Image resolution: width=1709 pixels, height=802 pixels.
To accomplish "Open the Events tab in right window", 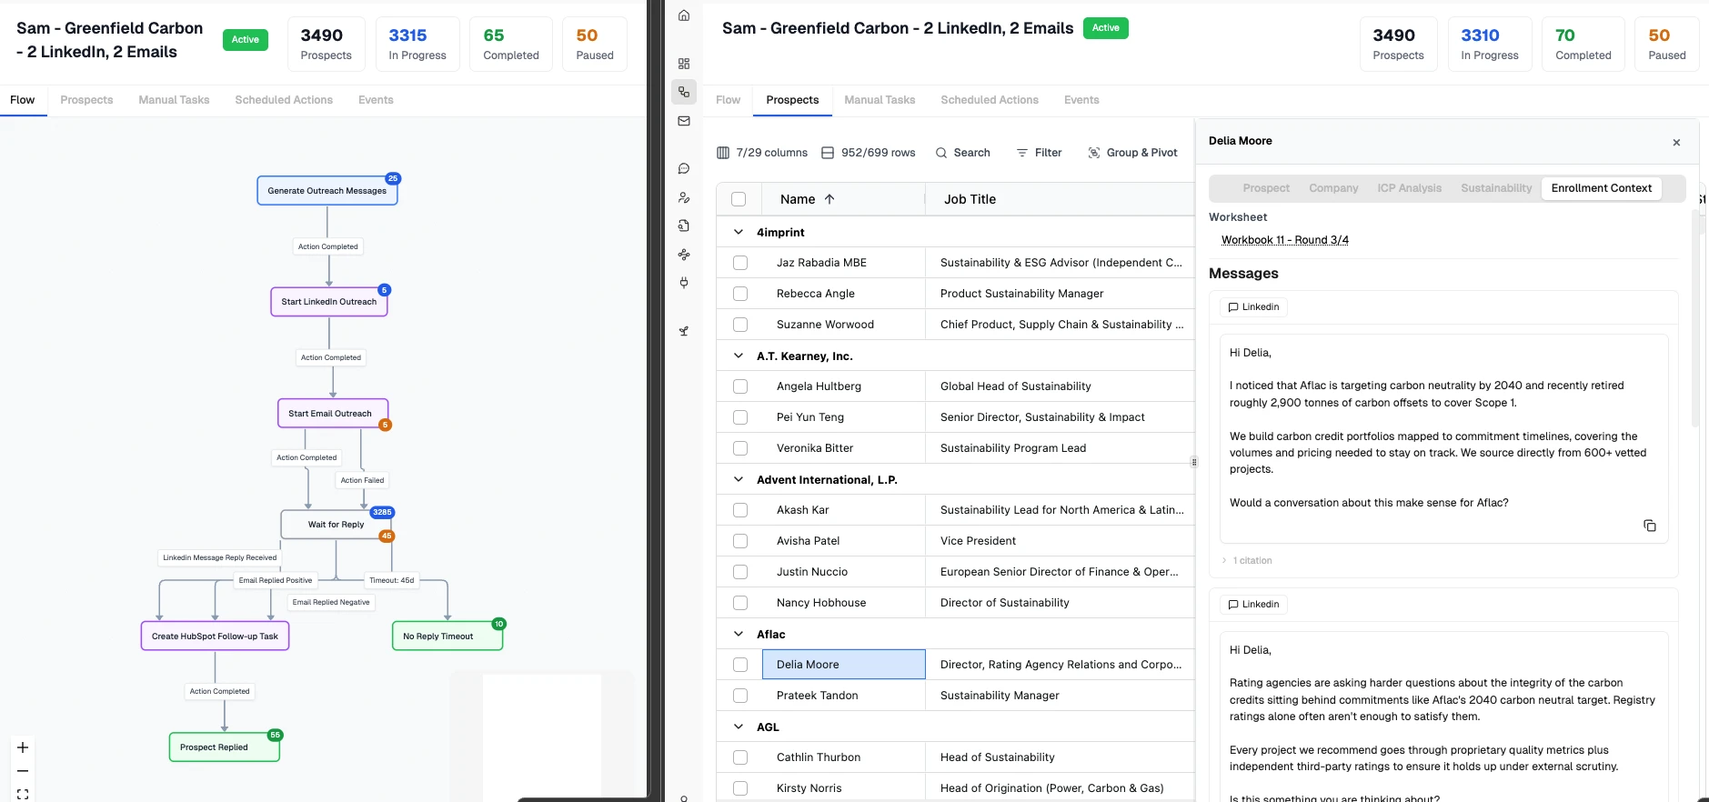I will coord(1081,100).
